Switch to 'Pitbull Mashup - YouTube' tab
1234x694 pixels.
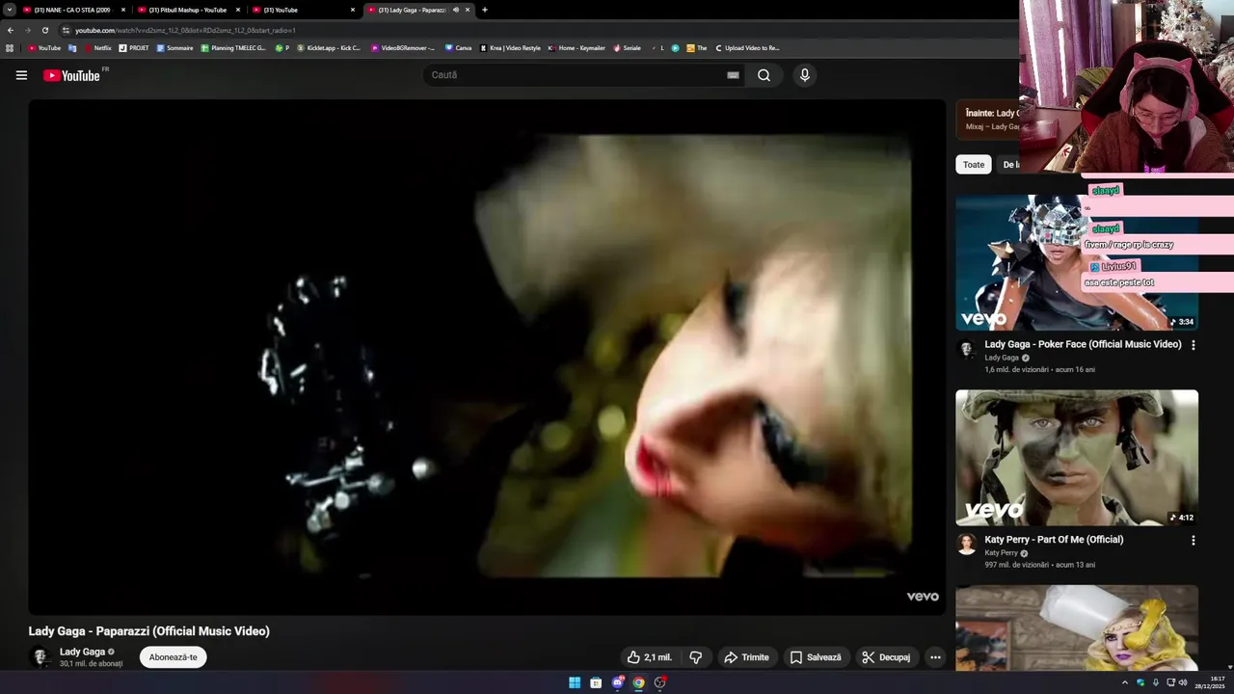coord(188,10)
